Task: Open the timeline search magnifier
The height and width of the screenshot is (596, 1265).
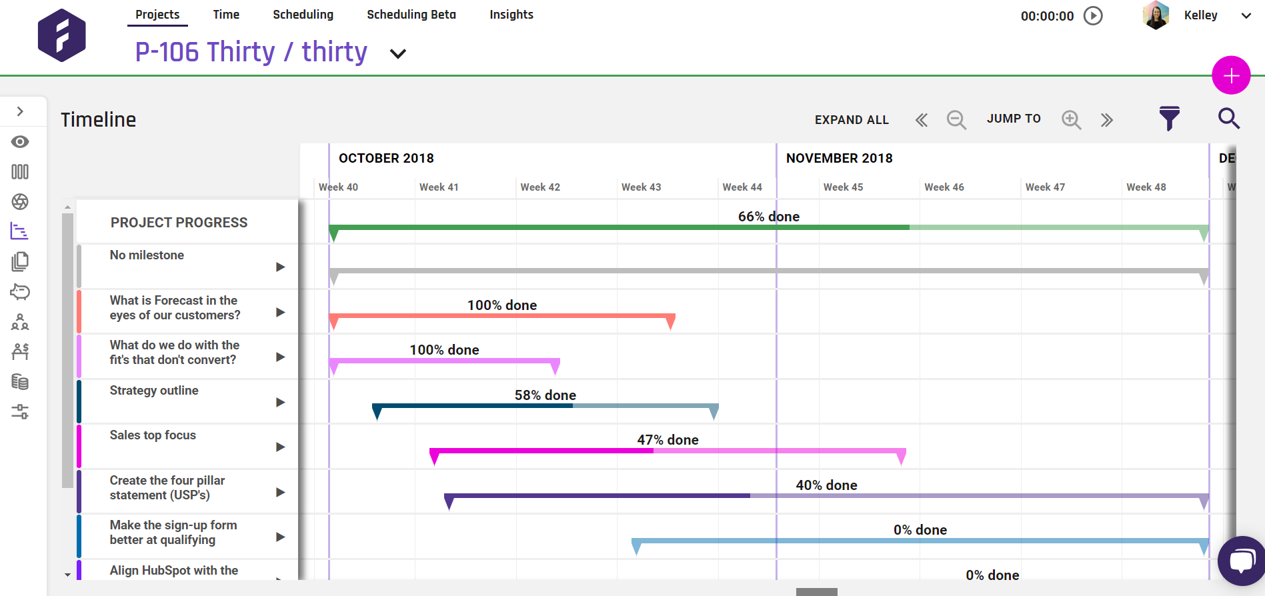Action: pyautogui.click(x=1229, y=119)
